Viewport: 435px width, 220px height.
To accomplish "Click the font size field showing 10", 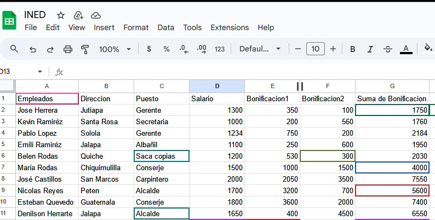I will pyautogui.click(x=316, y=49).
